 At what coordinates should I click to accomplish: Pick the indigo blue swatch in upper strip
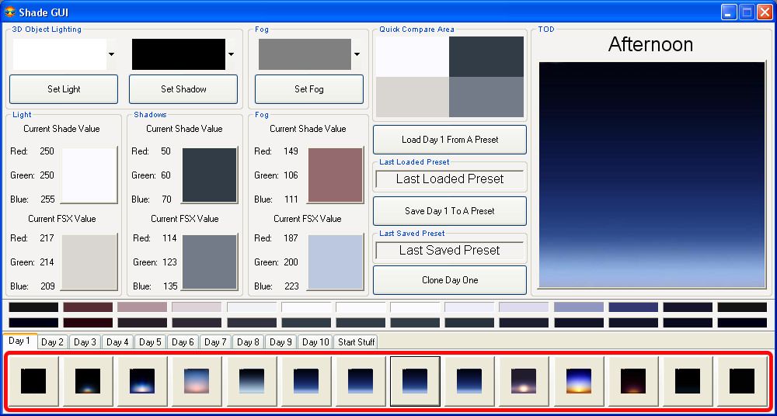(x=633, y=307)
